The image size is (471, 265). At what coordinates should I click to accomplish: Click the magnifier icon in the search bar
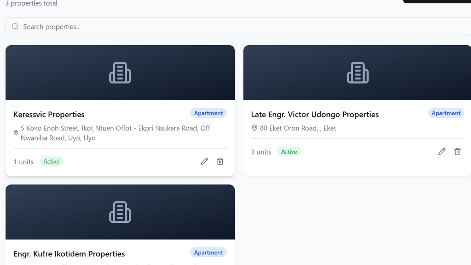[x=15, y=26]
